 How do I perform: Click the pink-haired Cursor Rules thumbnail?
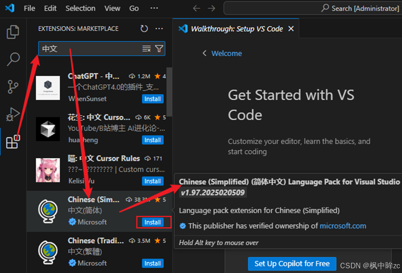pyautogui.click(x=48, y=170)
